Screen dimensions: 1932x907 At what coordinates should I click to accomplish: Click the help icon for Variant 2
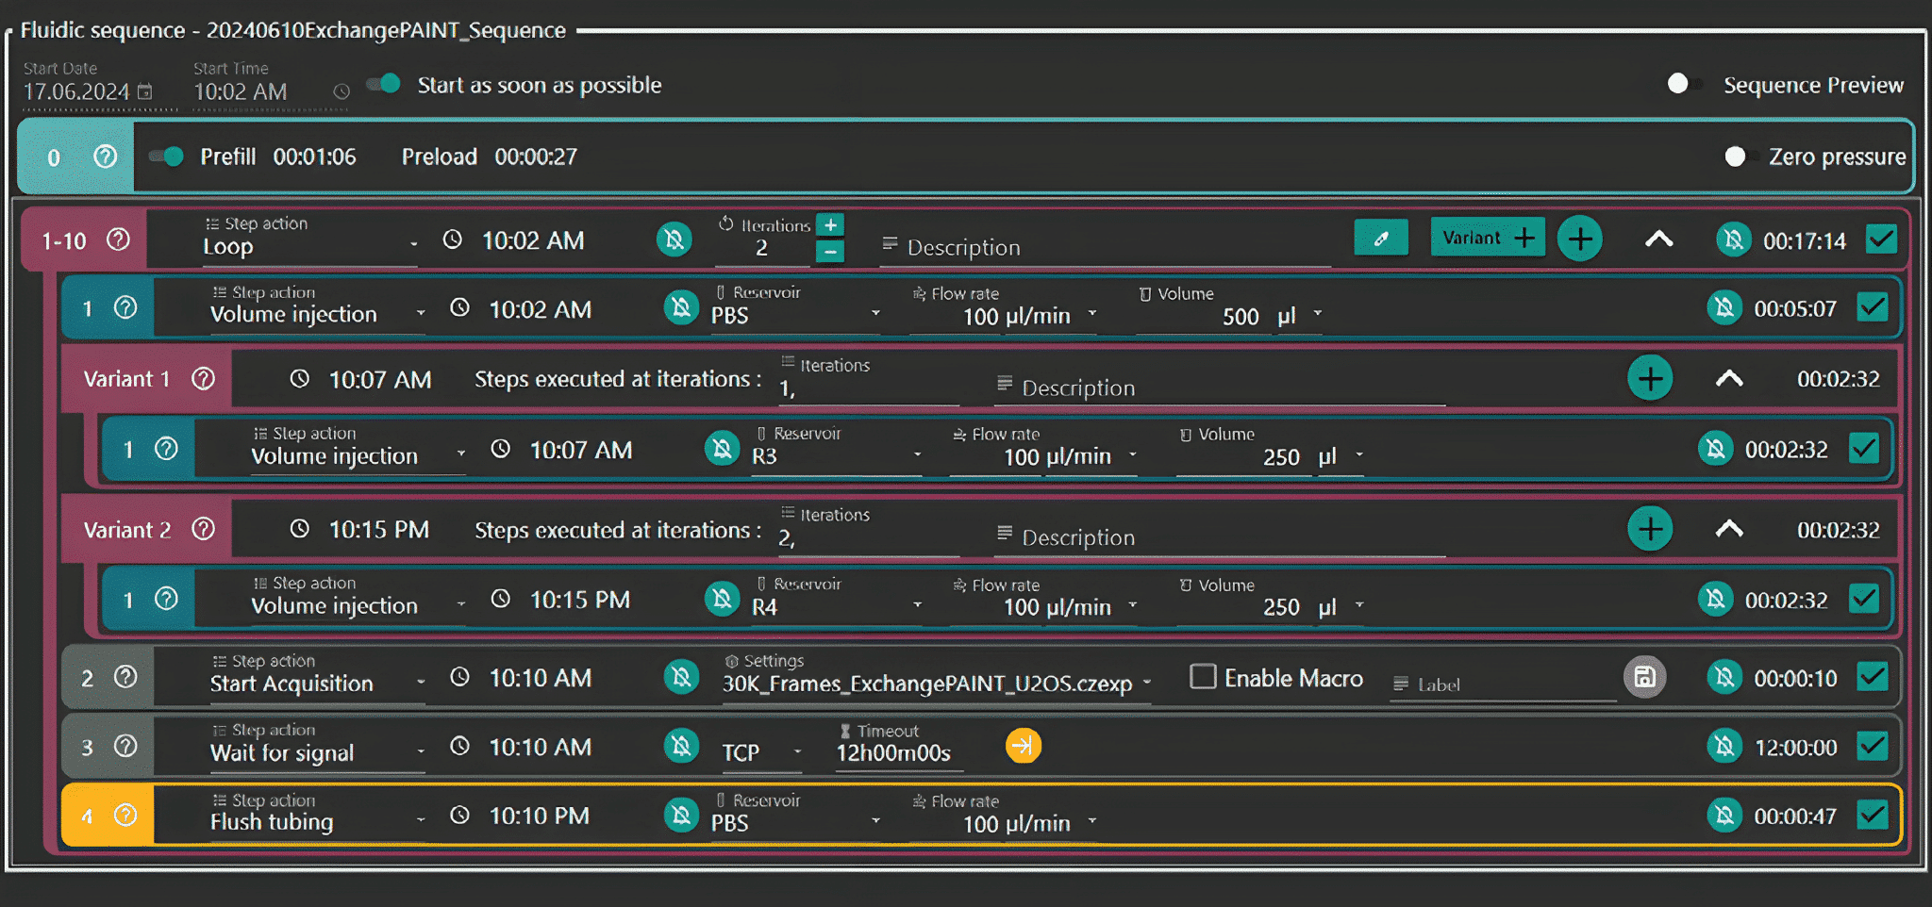[203, 529]
